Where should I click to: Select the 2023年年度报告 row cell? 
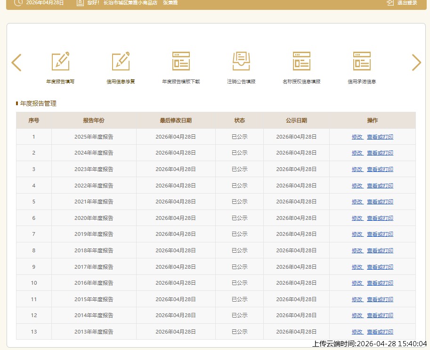click(94, 169)
